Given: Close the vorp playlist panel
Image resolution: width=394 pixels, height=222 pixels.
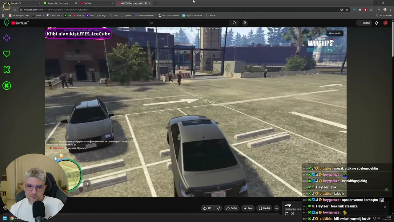Looking at the screenshot, I should [385, 207].
